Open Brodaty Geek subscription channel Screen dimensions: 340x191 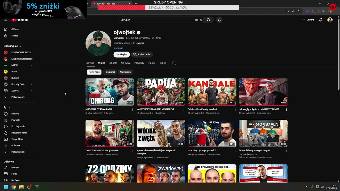(x=18, y=84)
